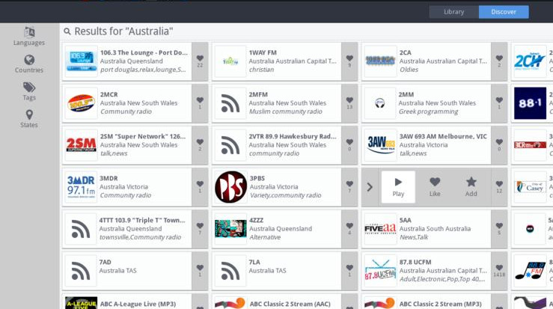Click the Like button in action panel

pos(435,187)
